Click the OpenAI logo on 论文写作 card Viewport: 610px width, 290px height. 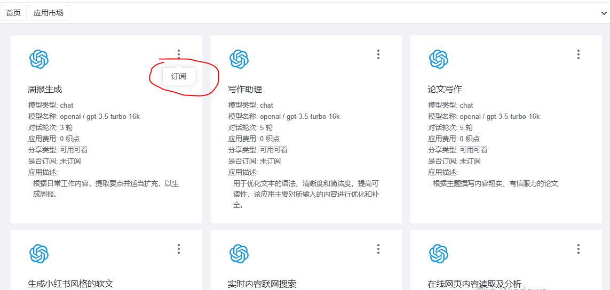(439, 59)
